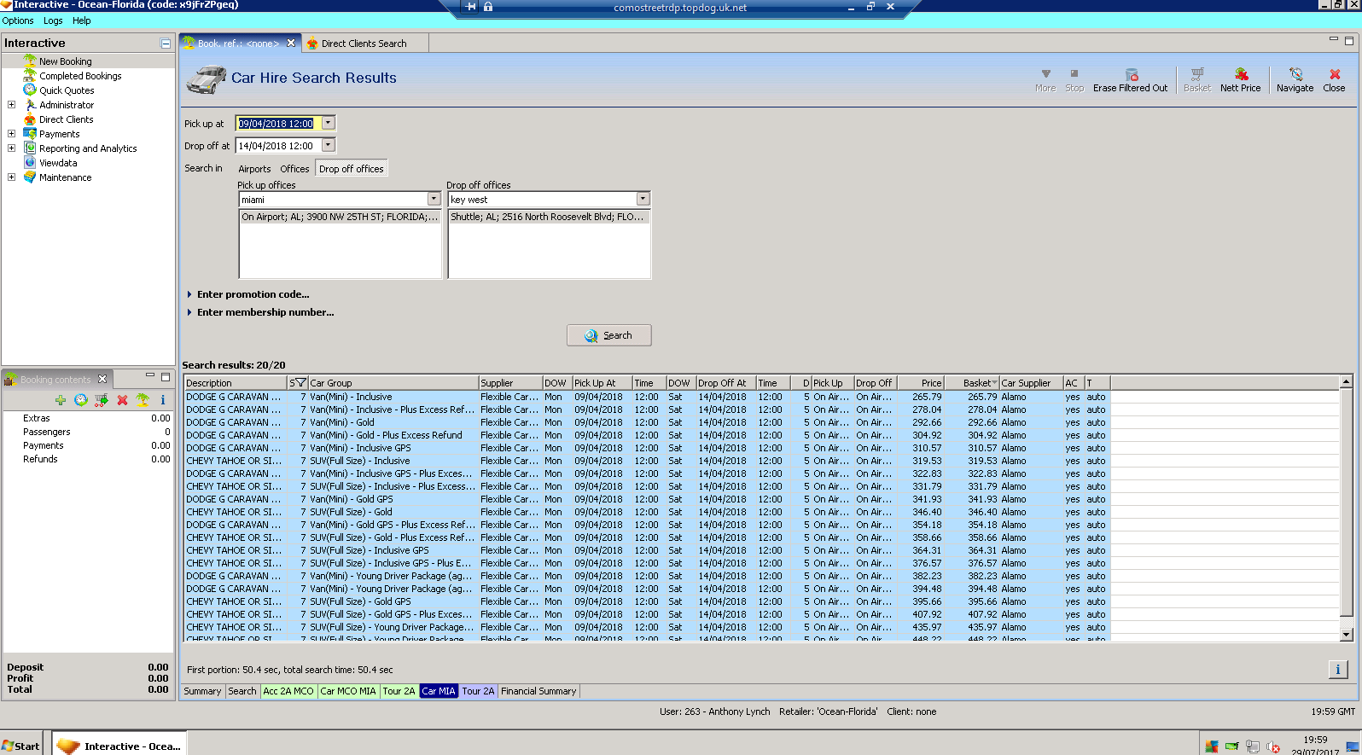Open the Logs menu
The width and height of the screenshot is (1362, 755).
(x=53, y=20)
